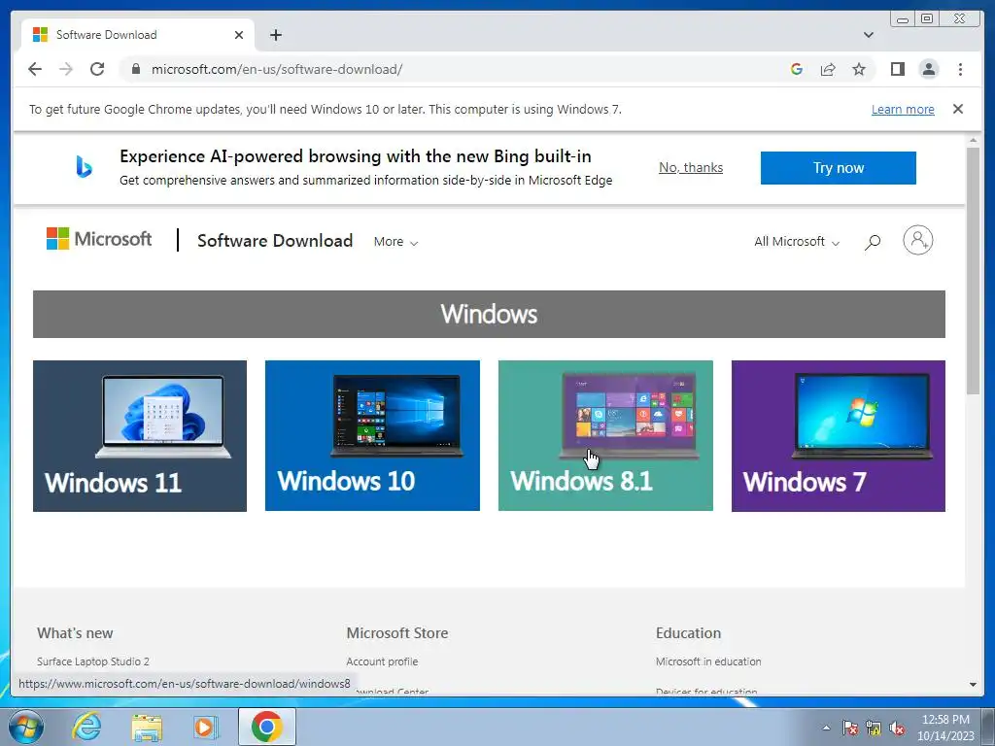Open the Learn more link
This screenshot has height=746, width=995.
[x=903, y=109]
